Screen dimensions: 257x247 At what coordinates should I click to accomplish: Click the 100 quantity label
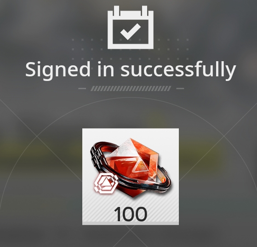pyautogui.click(x=131, y=214)
